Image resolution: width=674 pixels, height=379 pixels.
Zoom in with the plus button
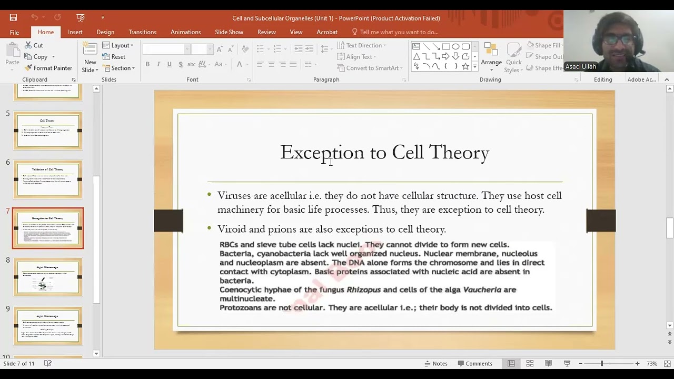[x=637, y=363]
